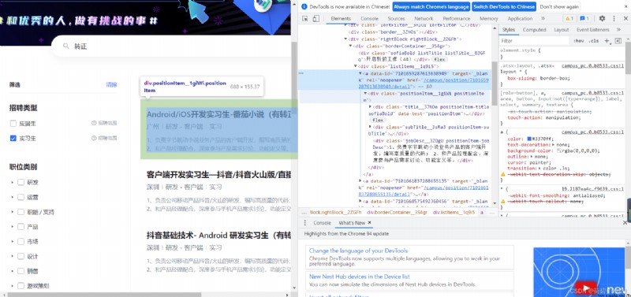This screenshot has height=297, width=631.
Task: Open DevTools settings gear
Action: click(602, 18)
